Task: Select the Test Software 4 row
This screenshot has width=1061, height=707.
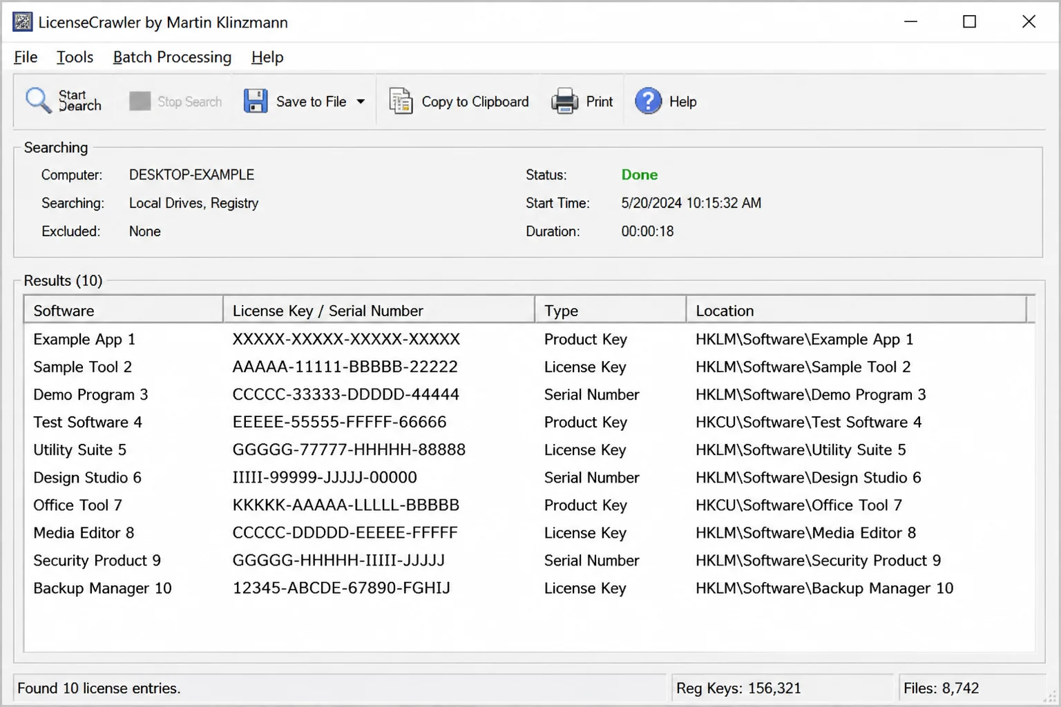Action: point(529,422)
